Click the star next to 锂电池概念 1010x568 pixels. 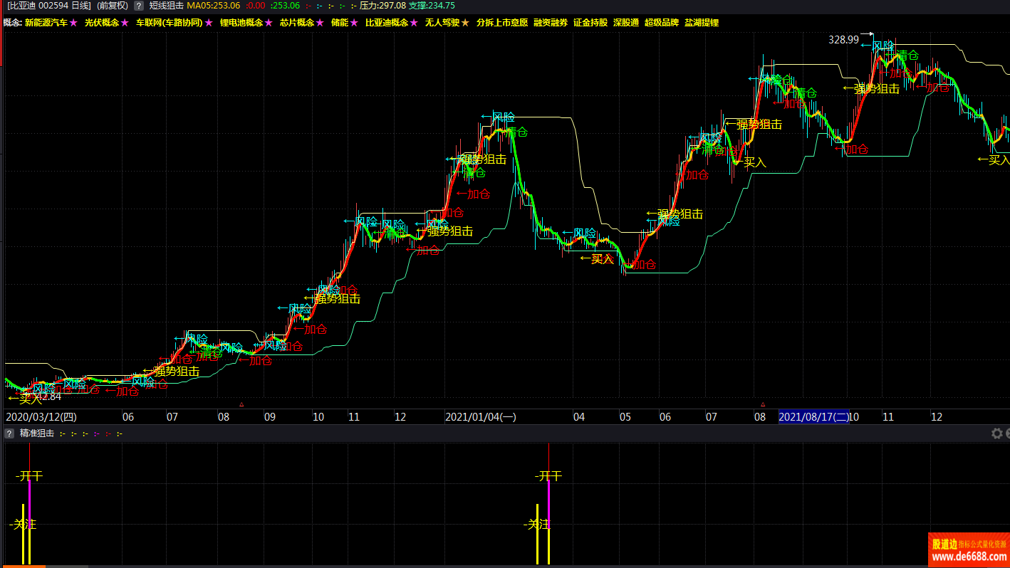[269, 23]
